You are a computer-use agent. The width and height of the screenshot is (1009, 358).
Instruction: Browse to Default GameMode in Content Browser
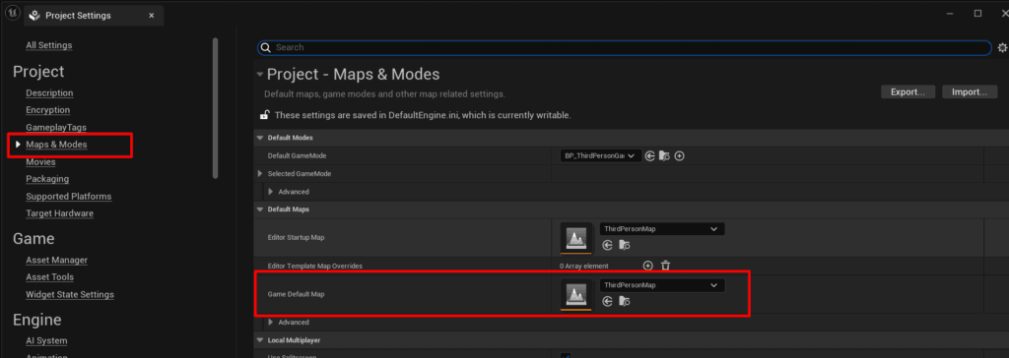(665, 156)
